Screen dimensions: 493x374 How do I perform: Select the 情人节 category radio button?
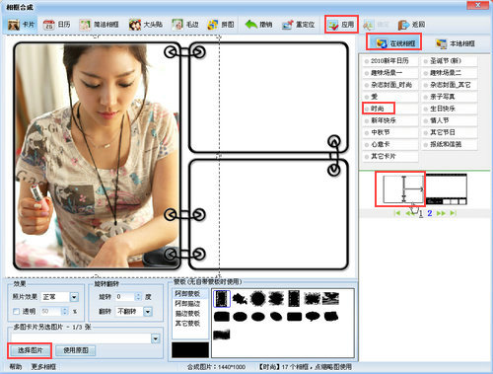coord(426,120)
